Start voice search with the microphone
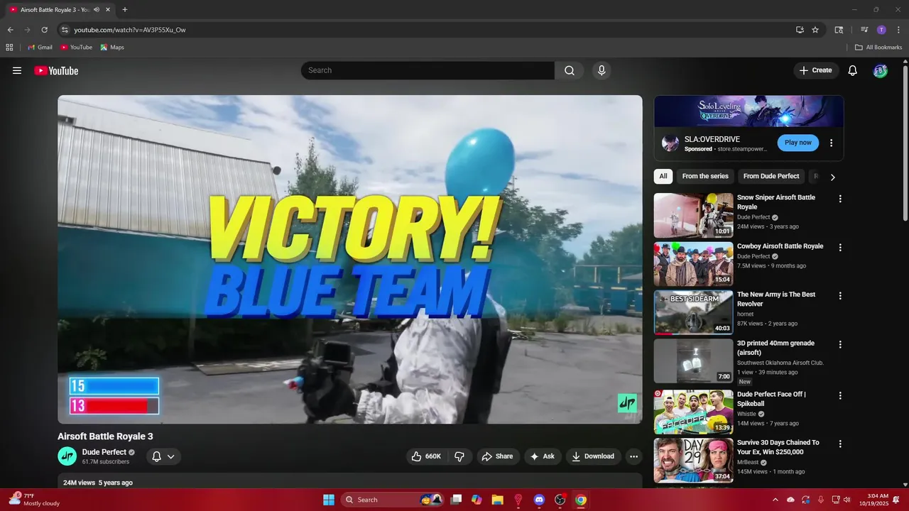This screenshot has height=511, width=909. (602, 70)
